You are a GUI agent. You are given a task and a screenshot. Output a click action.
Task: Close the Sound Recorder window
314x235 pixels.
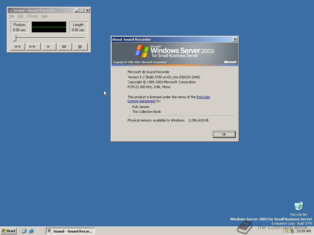click(87, 10)
